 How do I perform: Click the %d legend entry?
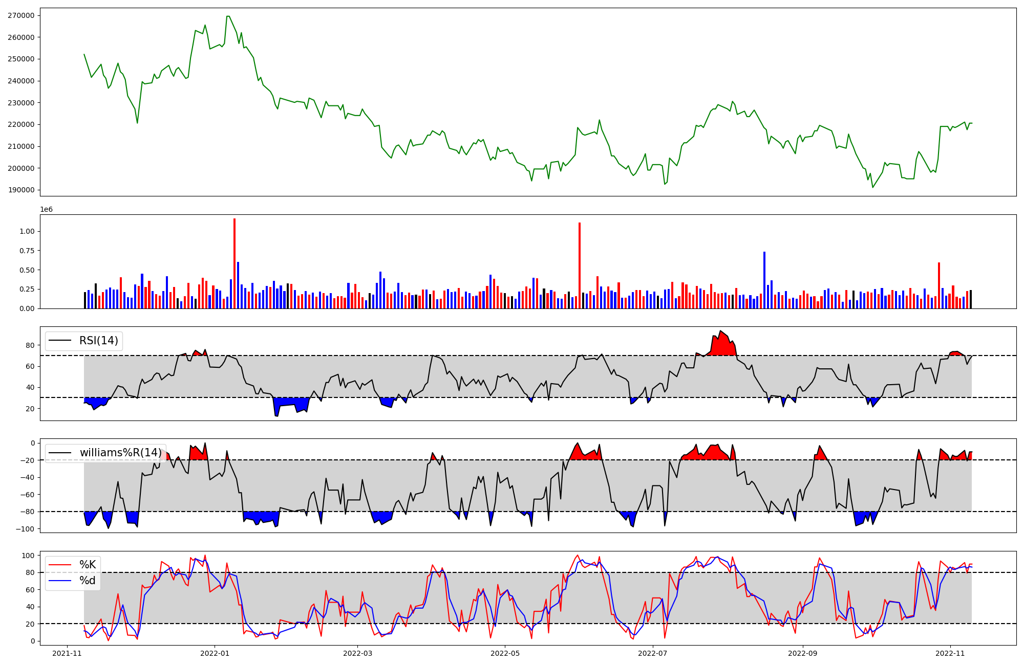pos(88,581)
